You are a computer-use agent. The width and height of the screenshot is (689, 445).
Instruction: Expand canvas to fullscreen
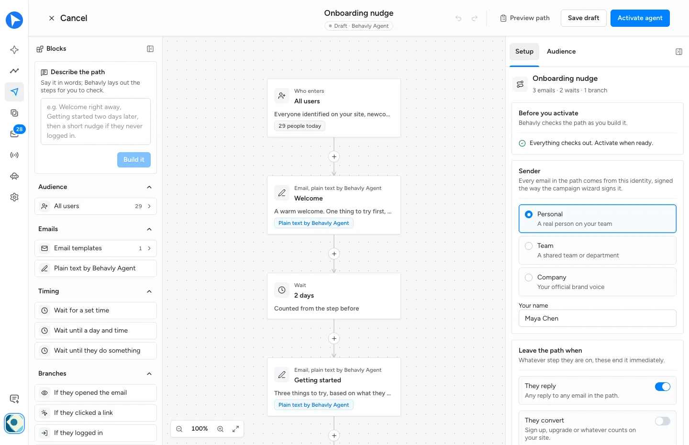point(236,429)
